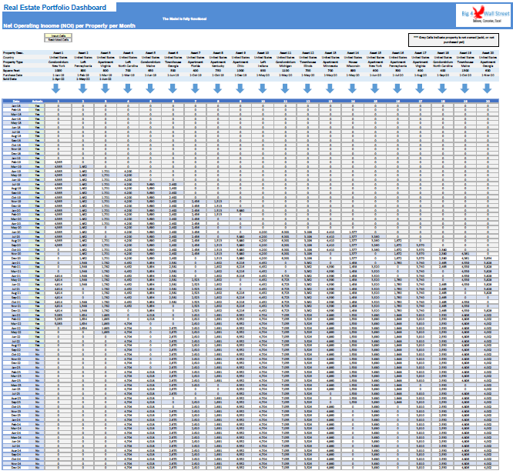513x474 pixels.
Task: Select the Actuals column header in the table
Action: point(37,101)
